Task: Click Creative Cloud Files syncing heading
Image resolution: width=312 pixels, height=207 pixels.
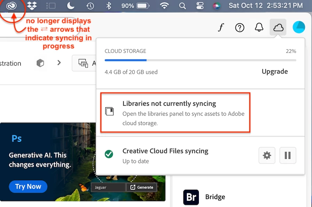Action: pyautogui.click(x=165, y=151)
